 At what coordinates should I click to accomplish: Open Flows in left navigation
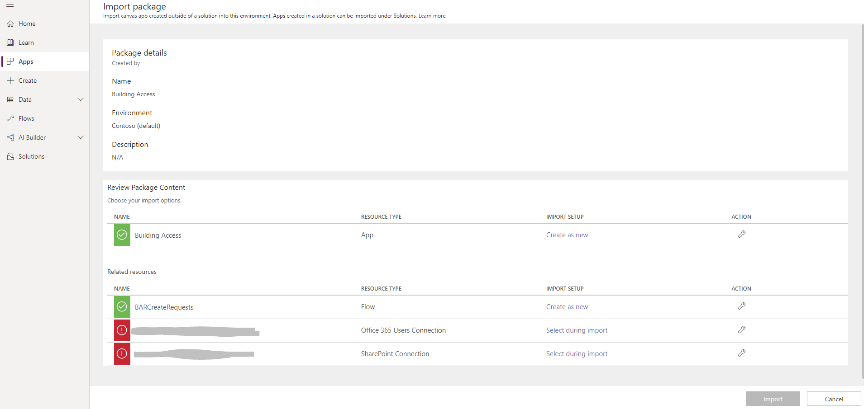point(26,118)
